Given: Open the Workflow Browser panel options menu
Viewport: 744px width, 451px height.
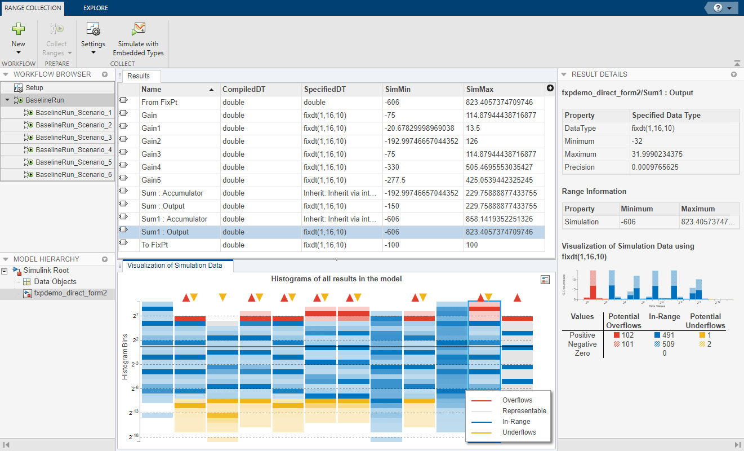Looking at the screenshot, I should [104, 74].
